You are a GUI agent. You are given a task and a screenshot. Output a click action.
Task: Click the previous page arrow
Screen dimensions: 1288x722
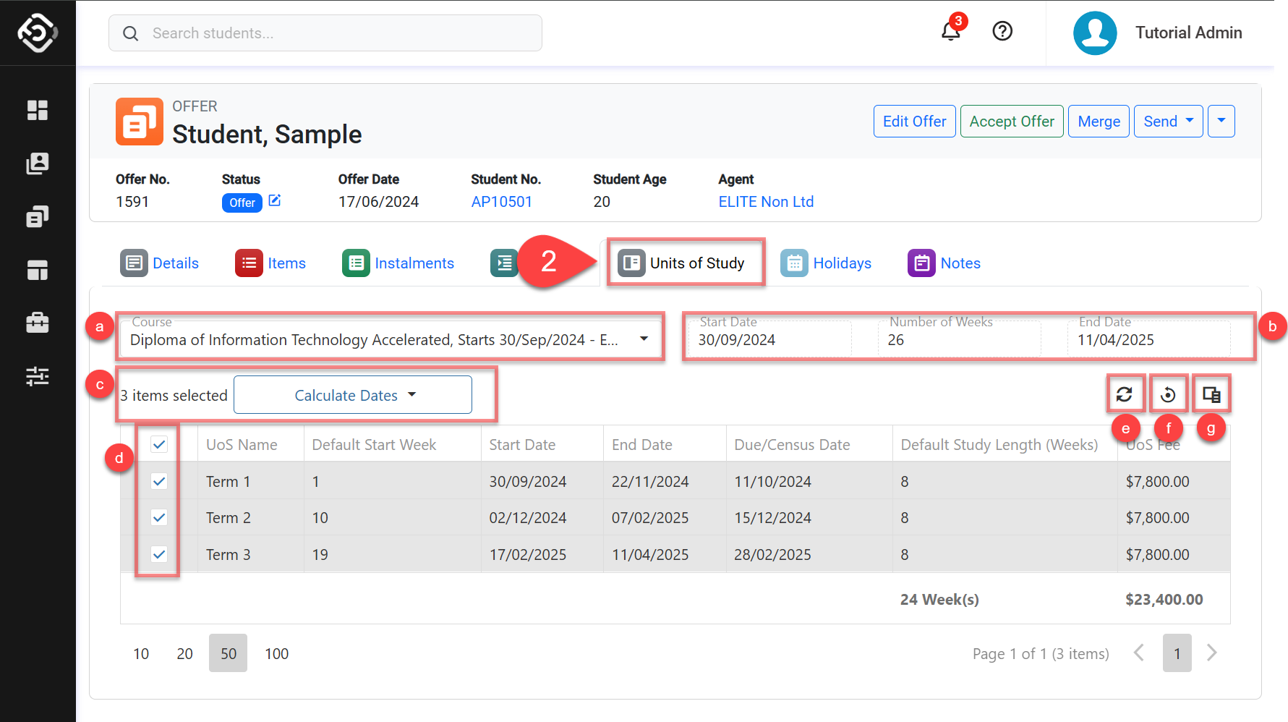click(x=1139, y=653)
